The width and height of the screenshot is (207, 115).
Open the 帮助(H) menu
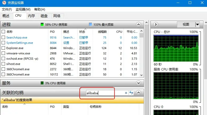[40, 9]
